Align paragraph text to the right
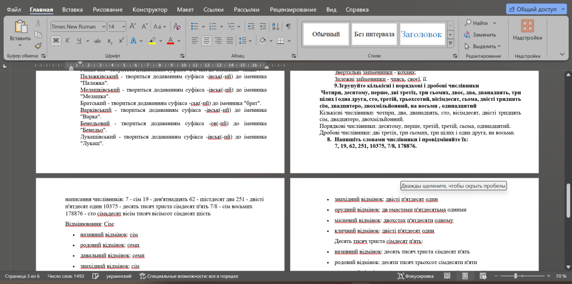This screenshot has width=572, height=284. [218, 41]
